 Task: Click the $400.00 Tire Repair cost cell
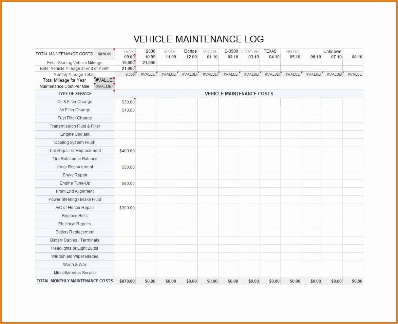tap(127, 151)
